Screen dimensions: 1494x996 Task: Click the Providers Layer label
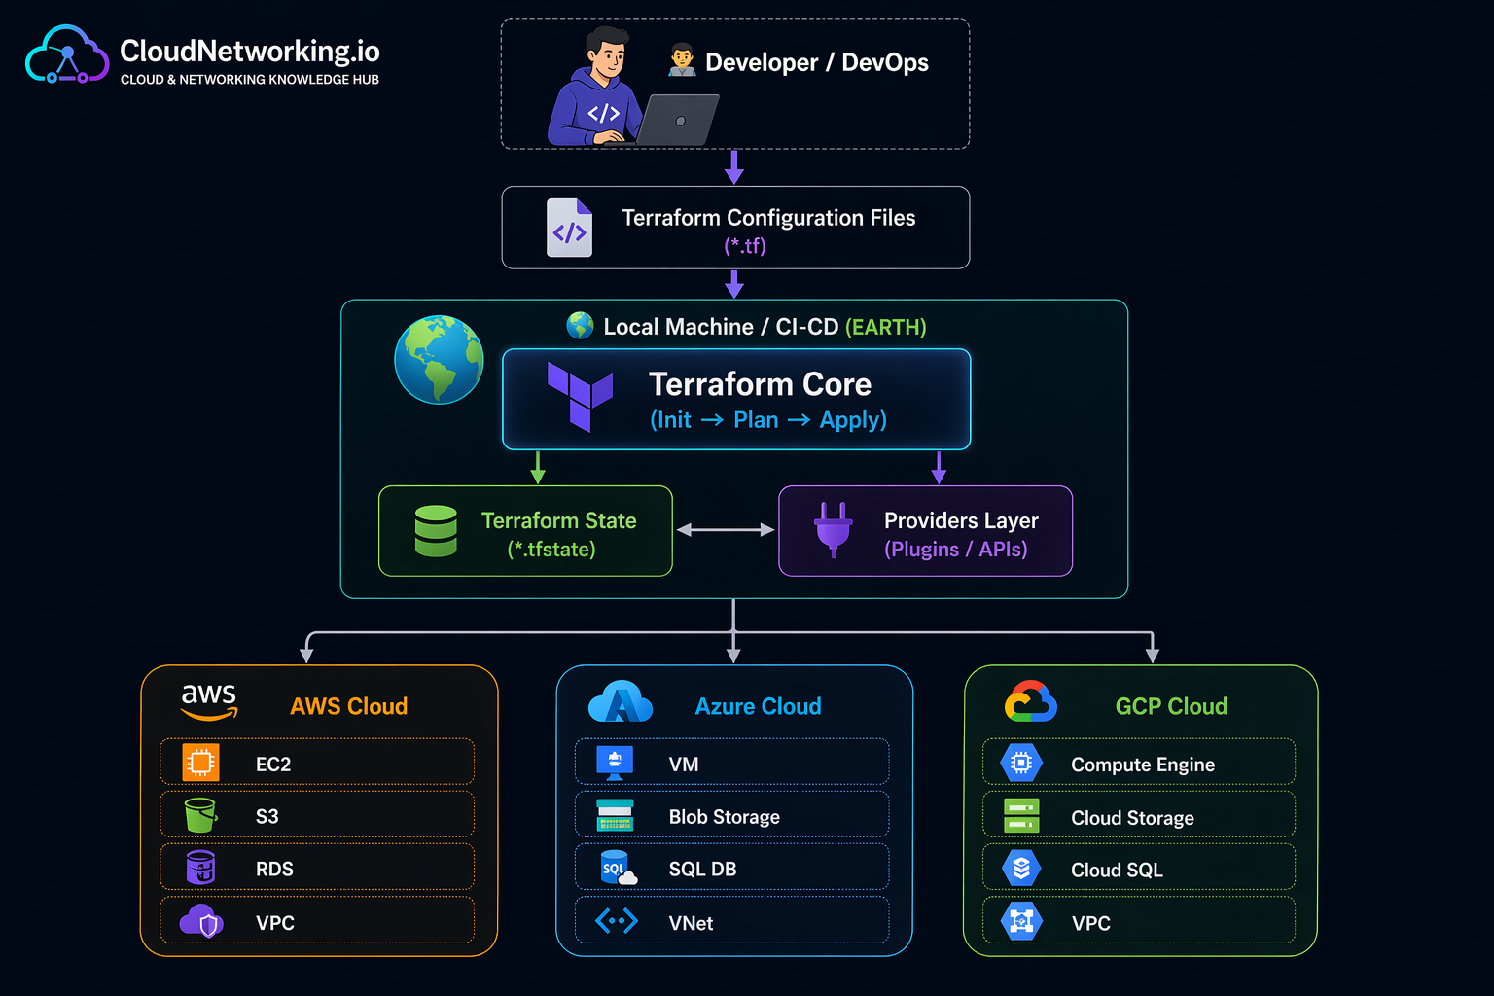point(961,521)
